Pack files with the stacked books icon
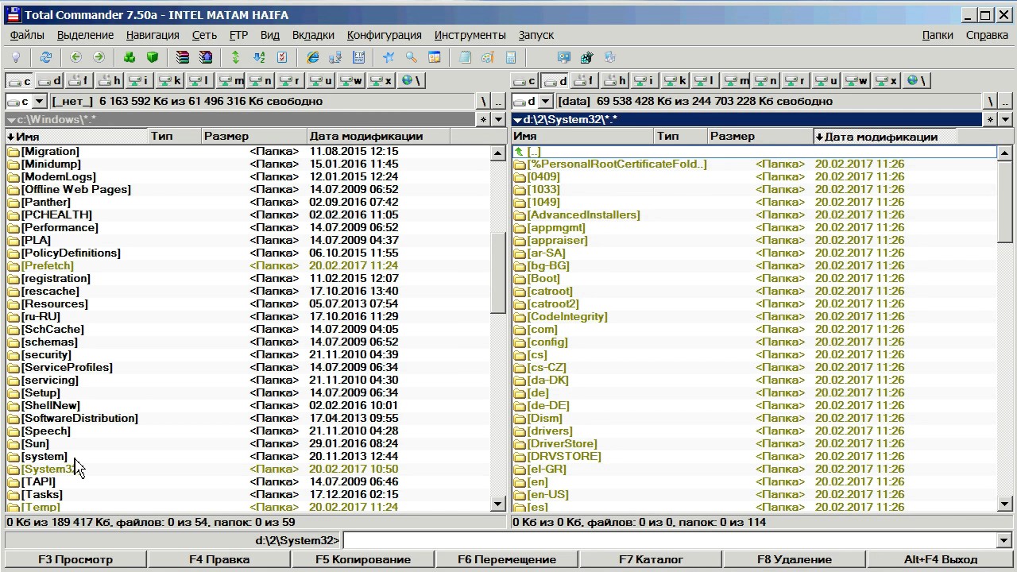Viewport: 1017px width, 572px height. 183,57
